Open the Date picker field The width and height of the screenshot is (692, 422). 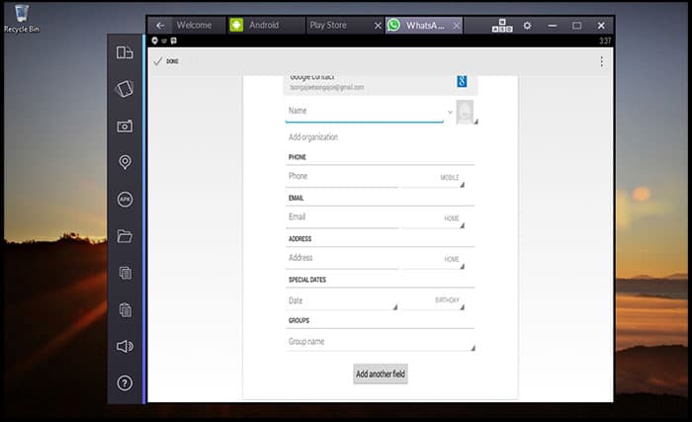click(x=342, y=301)
